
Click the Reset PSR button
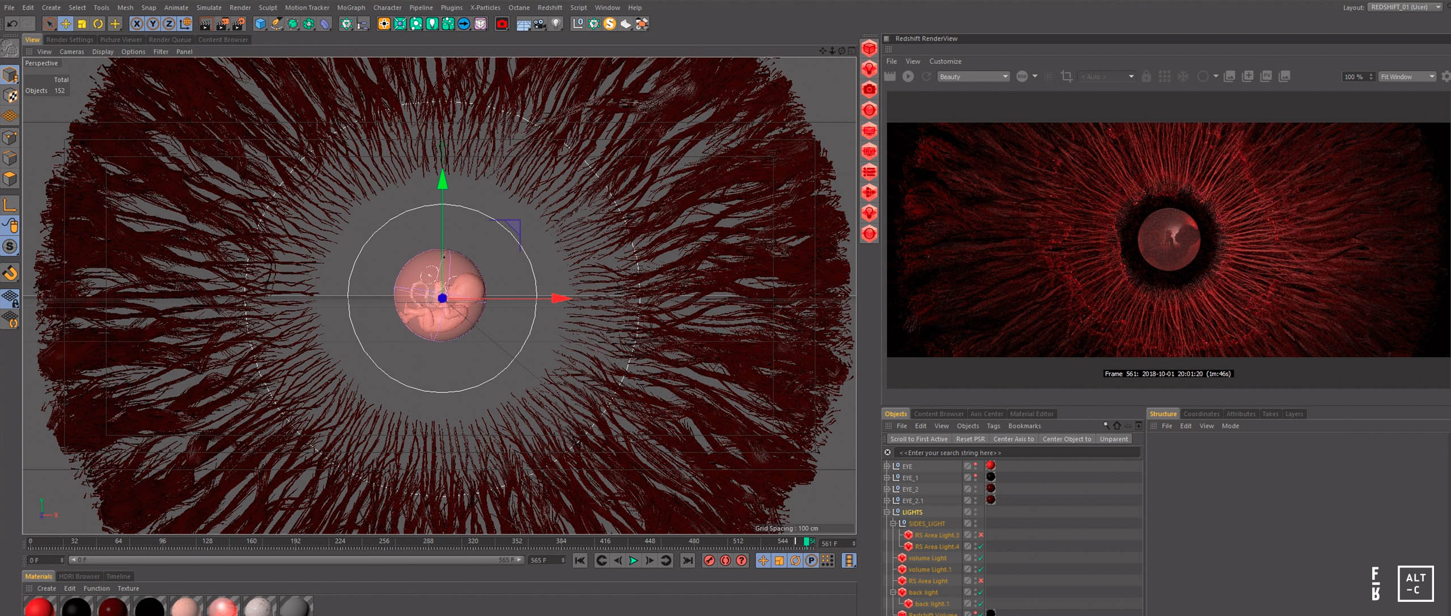pos(970,439)
